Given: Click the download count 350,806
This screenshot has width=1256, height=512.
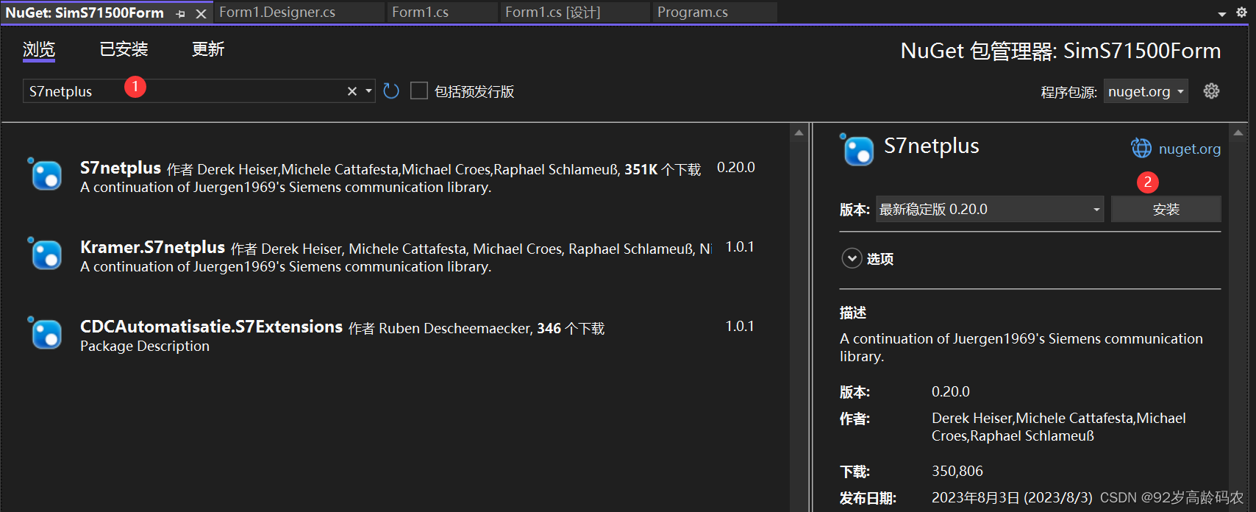Looking at the screenshot, I should pos(957,471).
